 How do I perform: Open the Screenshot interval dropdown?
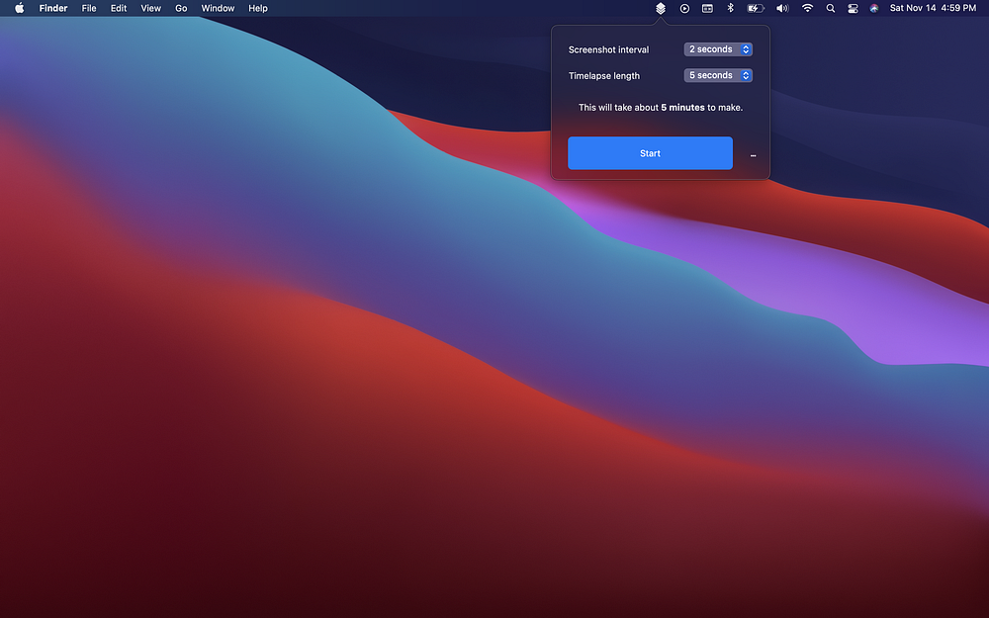pyautogui.click(x=718, y=49)
